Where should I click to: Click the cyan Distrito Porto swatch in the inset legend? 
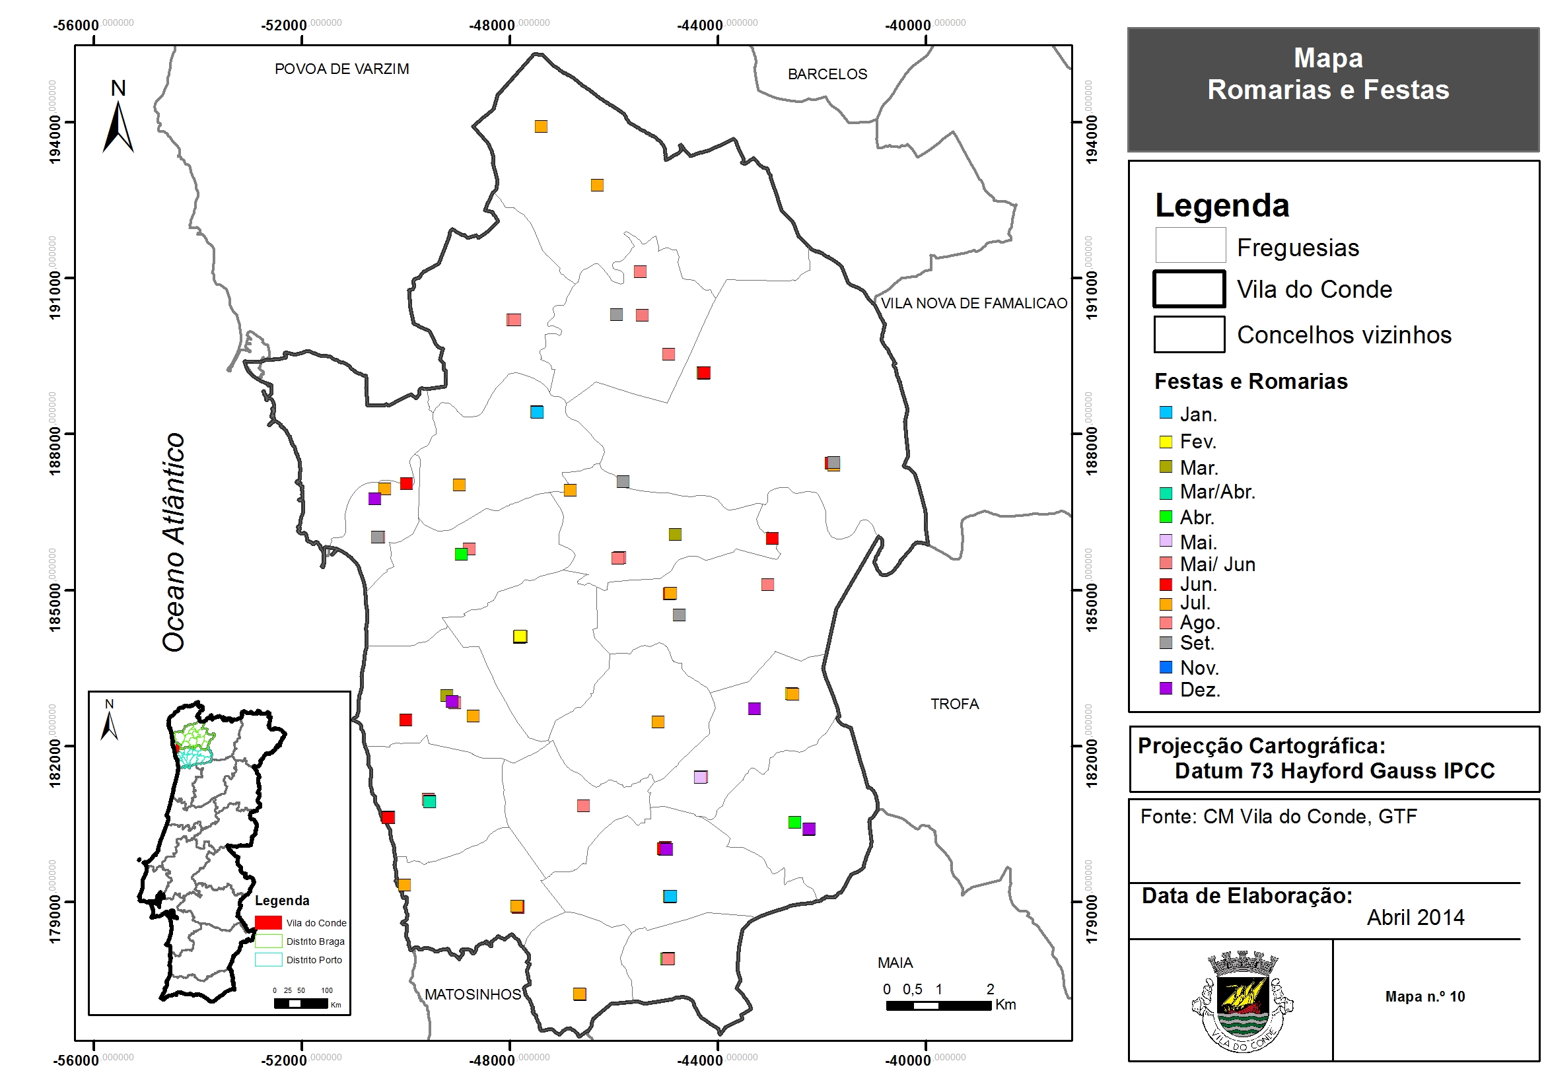tap(268, 959)
